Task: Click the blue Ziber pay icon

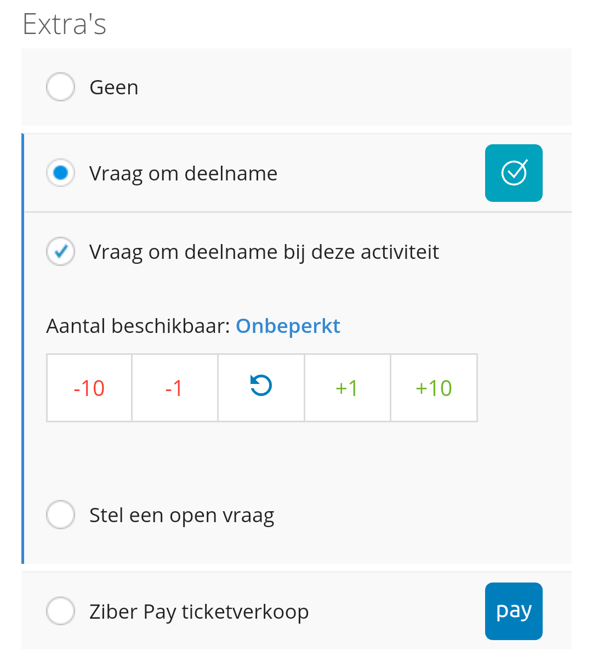Action: coord(514,611)
